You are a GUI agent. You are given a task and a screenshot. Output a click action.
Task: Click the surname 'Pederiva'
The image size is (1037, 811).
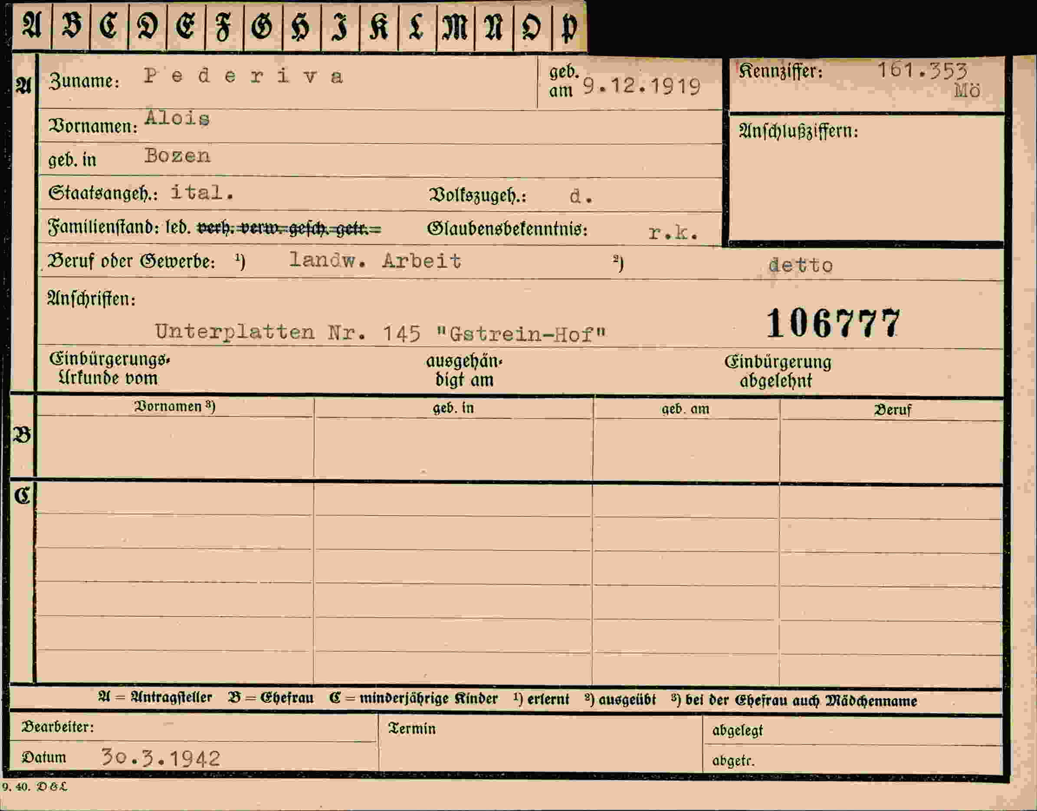click(x=243, y=76)
